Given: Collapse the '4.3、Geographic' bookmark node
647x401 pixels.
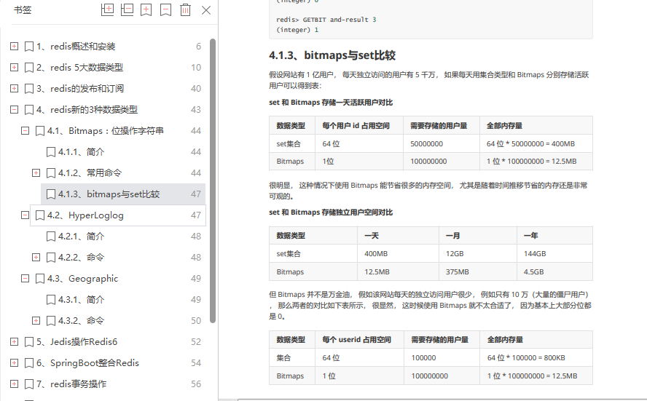Looking at the screenshot, I should 26,279.
